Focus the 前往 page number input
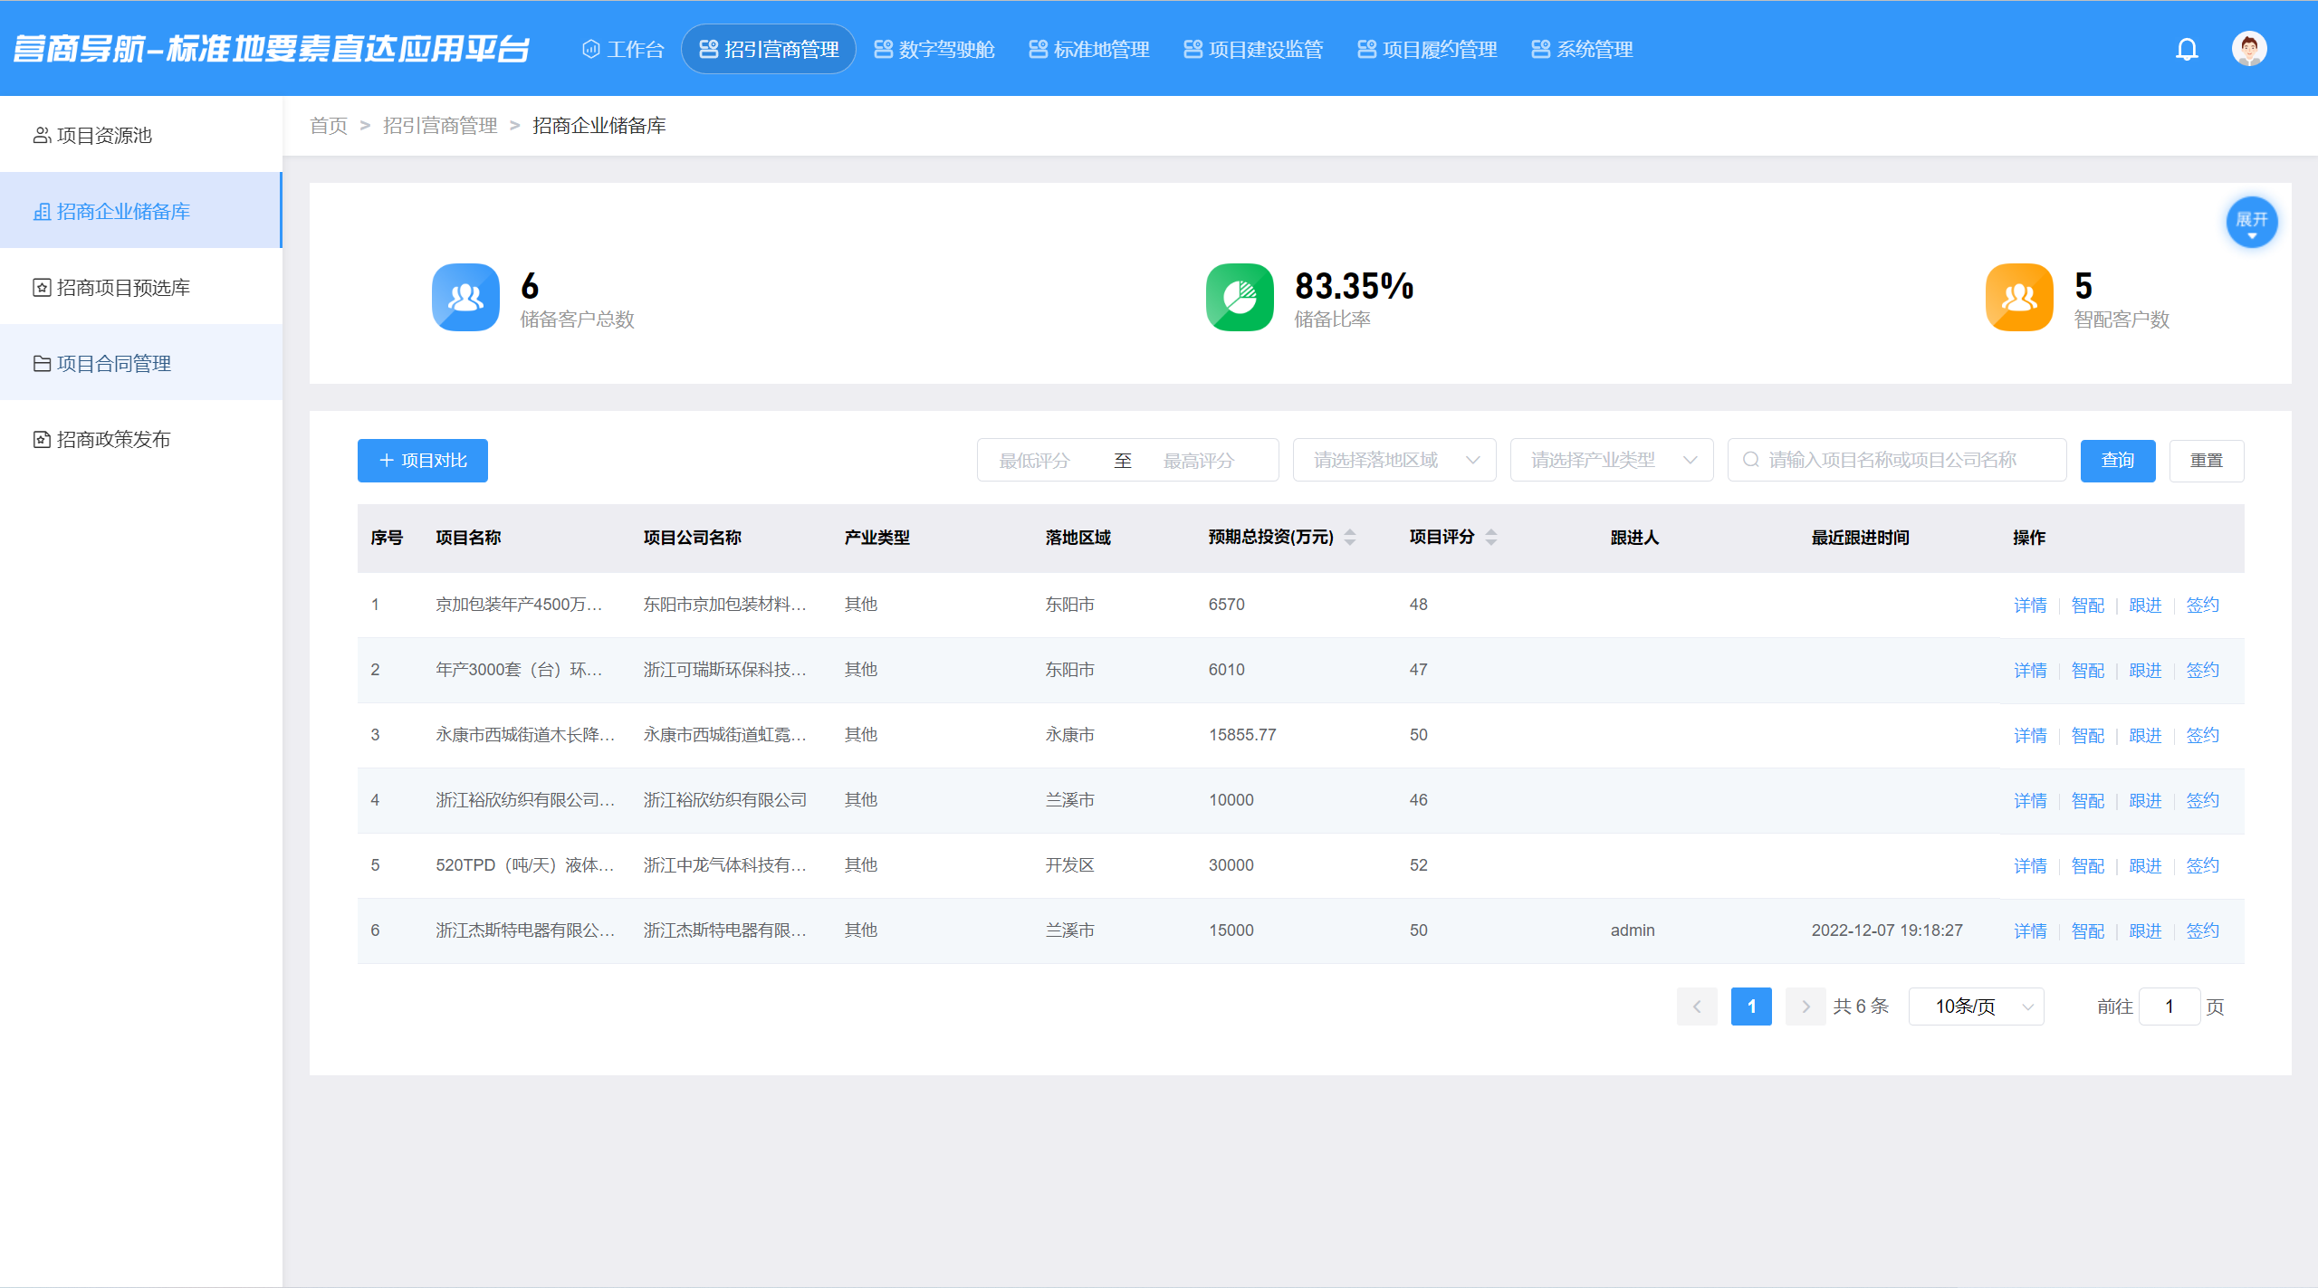This screenshot has height=1288, width=2318. tap(2170, 1007)
